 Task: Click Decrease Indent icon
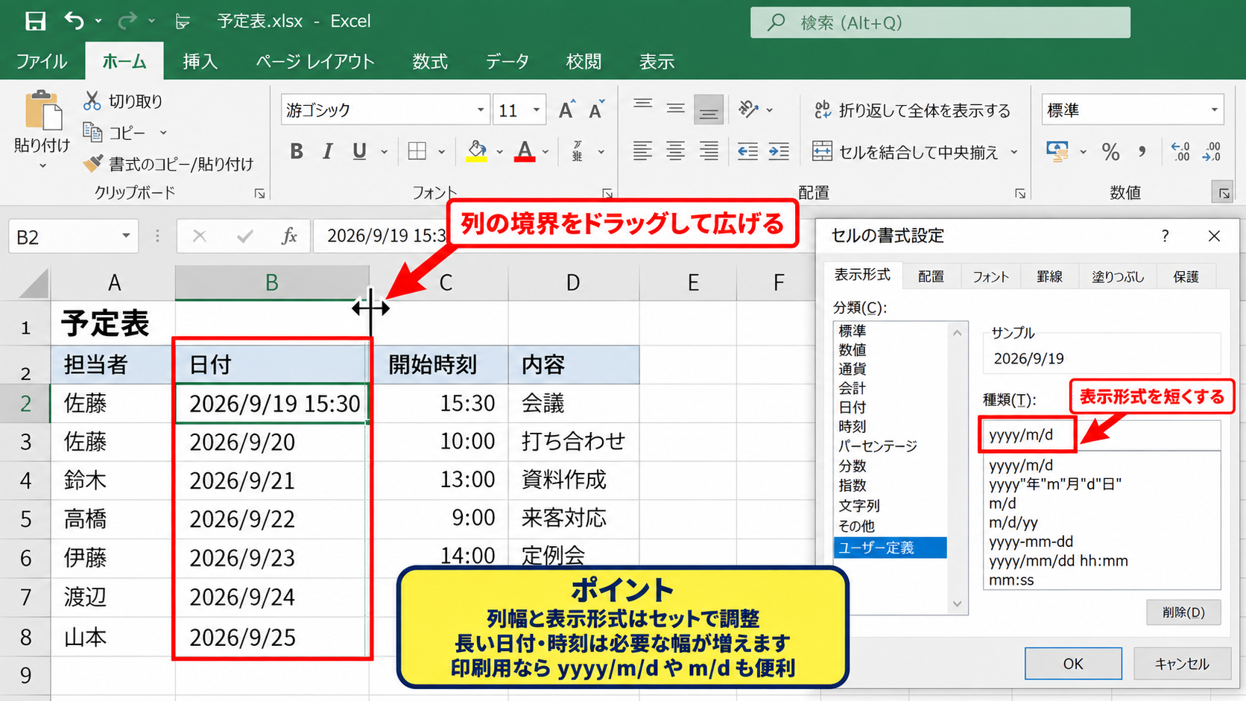click(747, 151)
